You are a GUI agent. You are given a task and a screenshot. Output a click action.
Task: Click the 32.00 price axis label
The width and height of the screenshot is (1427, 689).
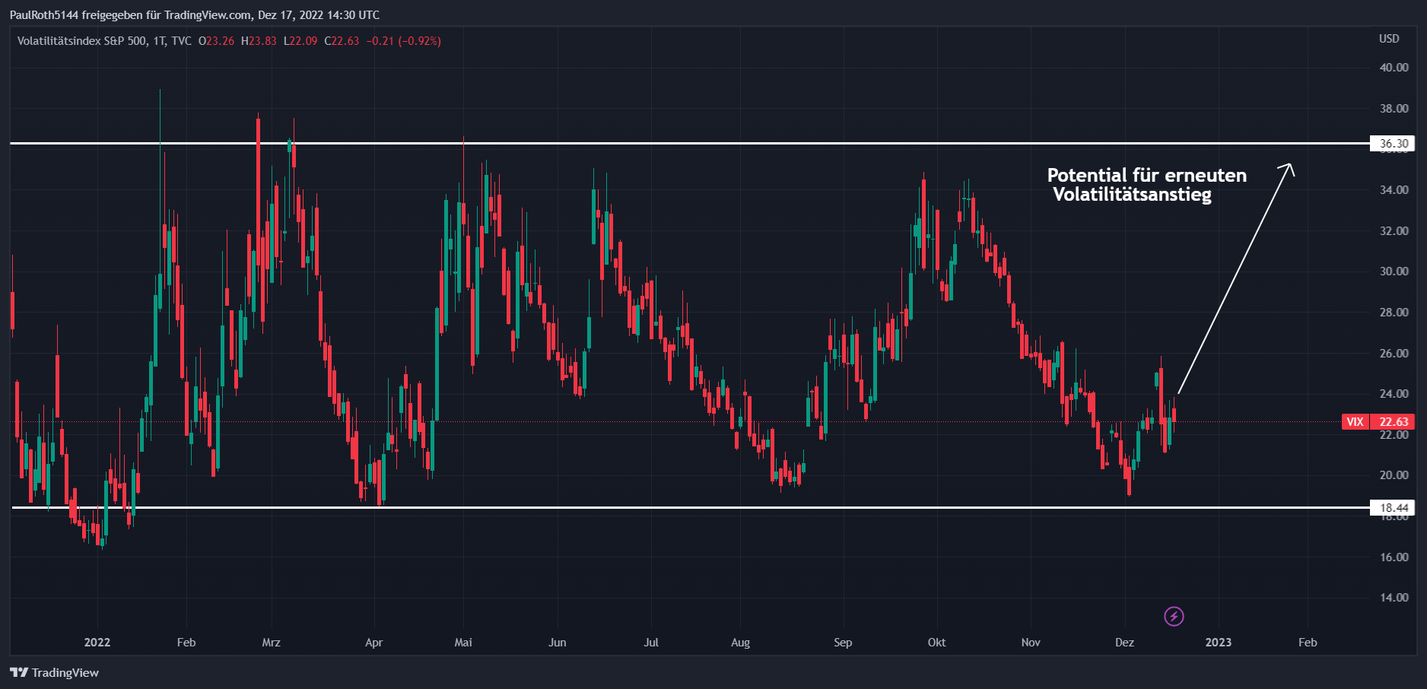(x=1394, y=231)
